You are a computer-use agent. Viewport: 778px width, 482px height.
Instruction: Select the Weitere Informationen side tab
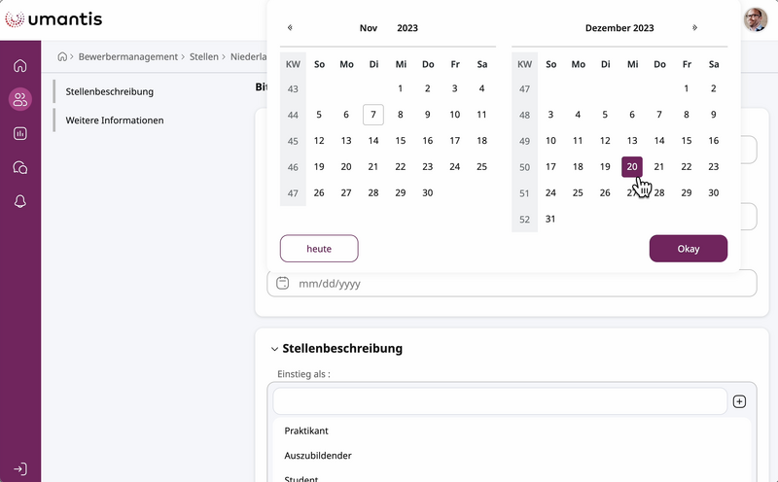tap(115, 120)
